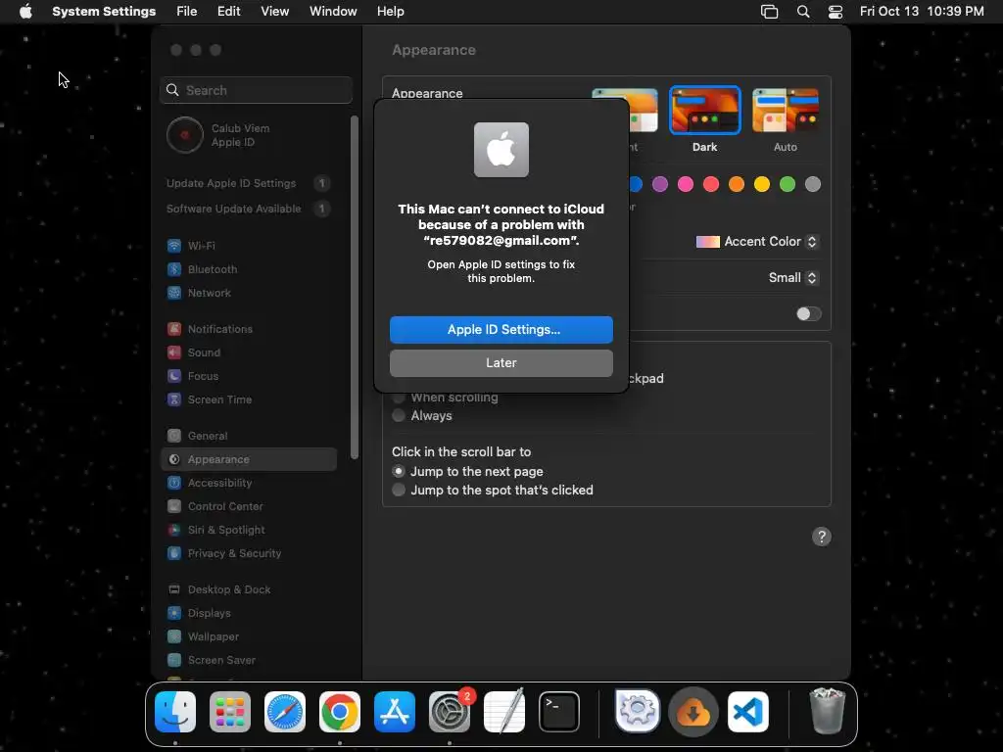The image size is (1003, 752).
Task: Open the File menu
Action: (187, 12)
